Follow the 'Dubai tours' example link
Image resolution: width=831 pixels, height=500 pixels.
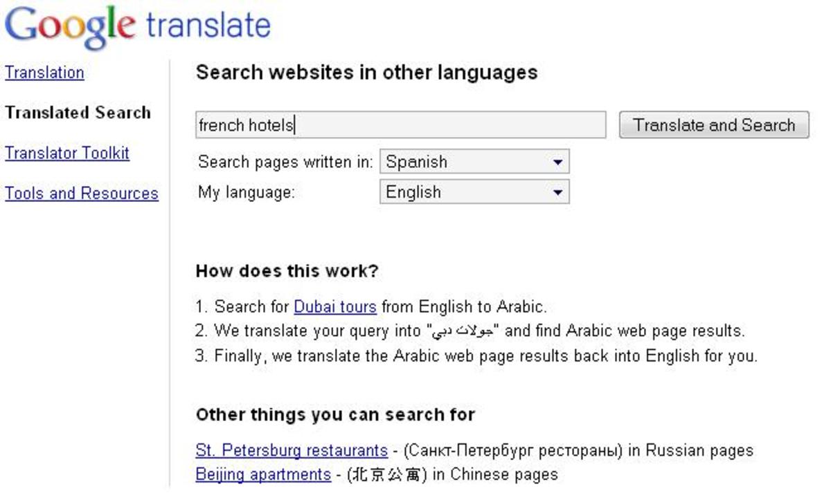[x=335, y=306]
